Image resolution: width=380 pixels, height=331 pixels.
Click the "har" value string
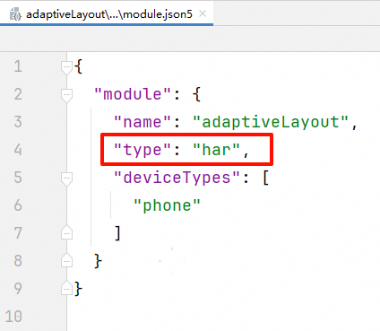216,150
